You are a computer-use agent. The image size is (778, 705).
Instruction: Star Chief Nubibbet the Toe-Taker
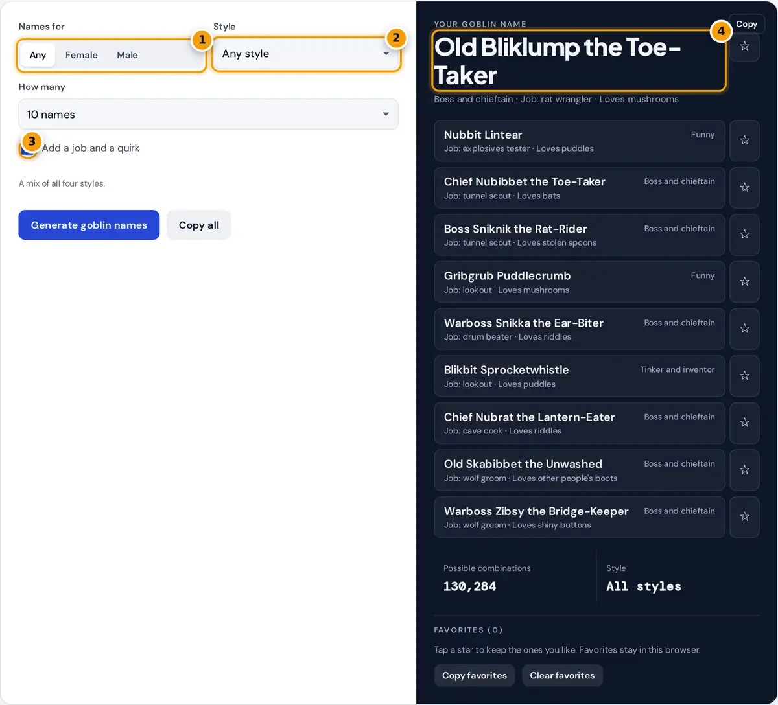pyautogui.click(x=744, y=188)
